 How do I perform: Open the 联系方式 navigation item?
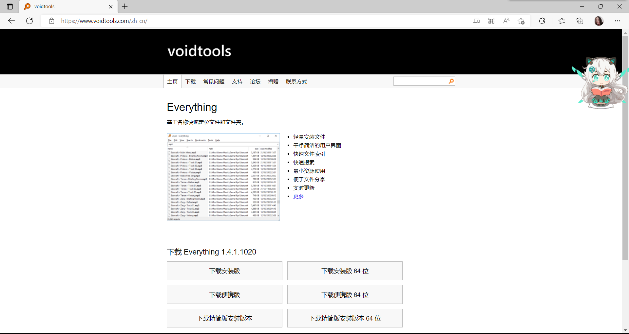296,81
